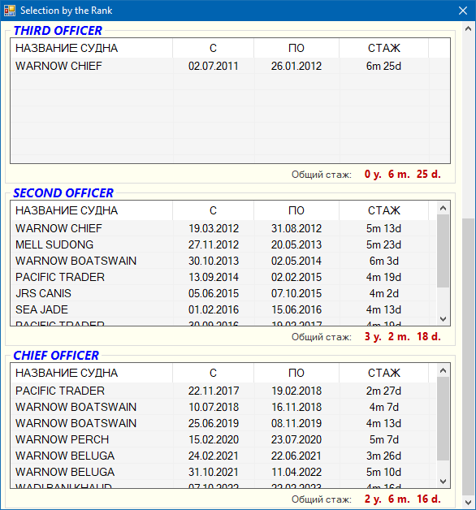Select WARNOW BELUGA row dated 31.10.2021

(x=223, y=472)
